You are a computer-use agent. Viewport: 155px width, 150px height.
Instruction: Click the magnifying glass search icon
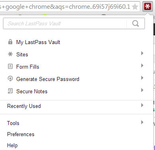point(136,23)
